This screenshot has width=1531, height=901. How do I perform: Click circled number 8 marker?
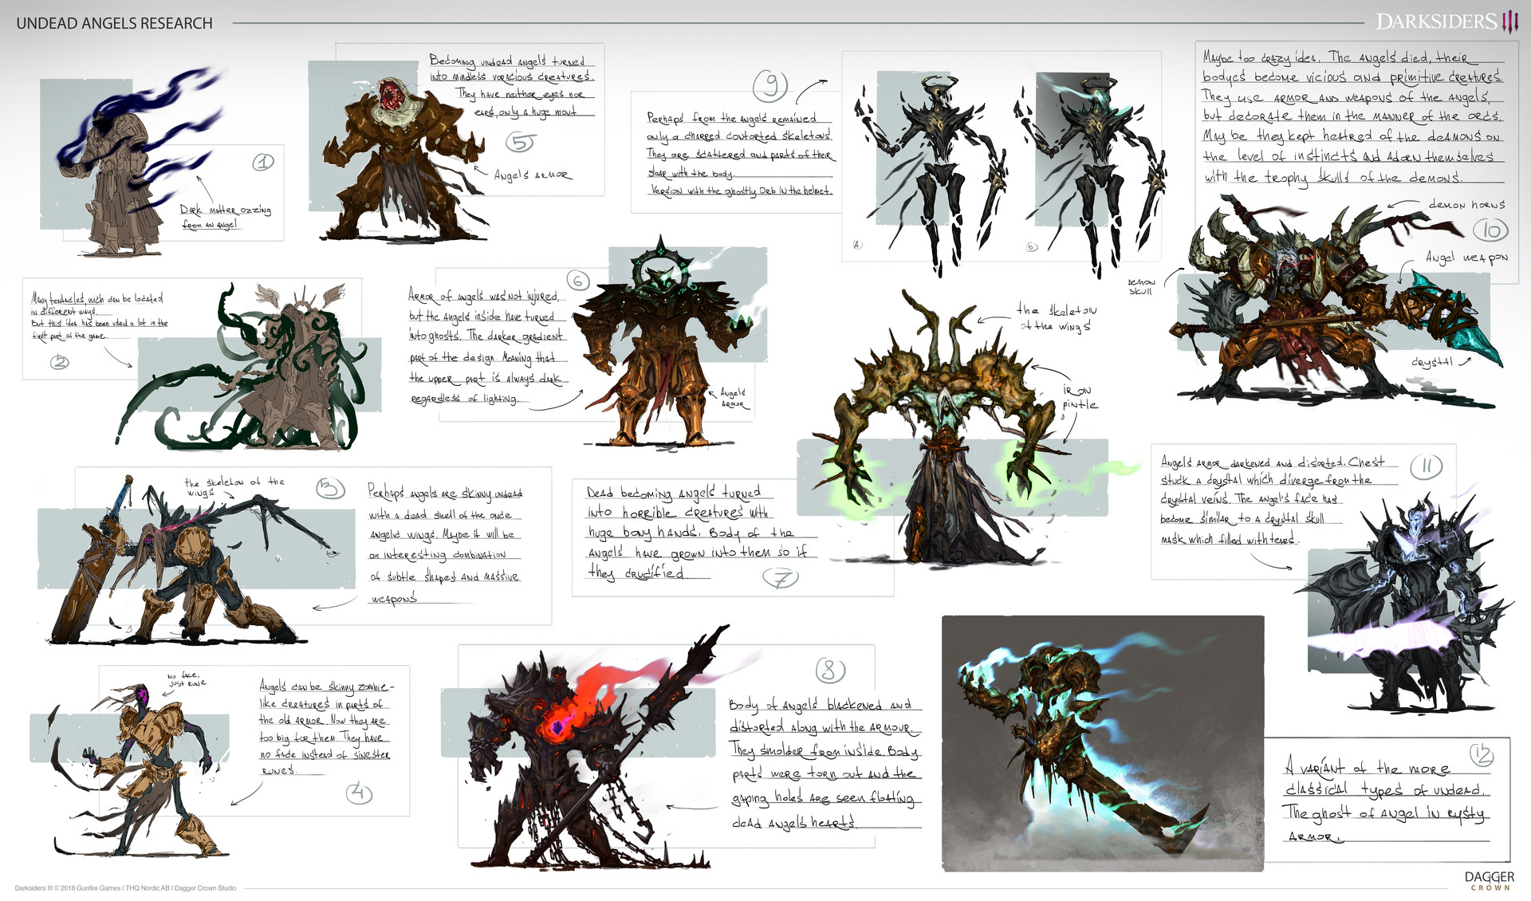tap(829, 670)
